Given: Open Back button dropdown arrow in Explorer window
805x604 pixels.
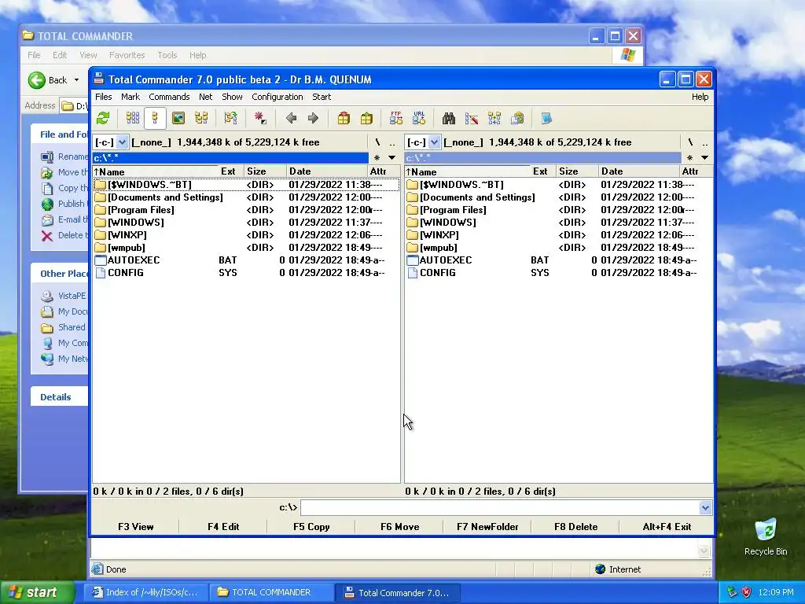Looking at the screenshot, I should (76, 80).
